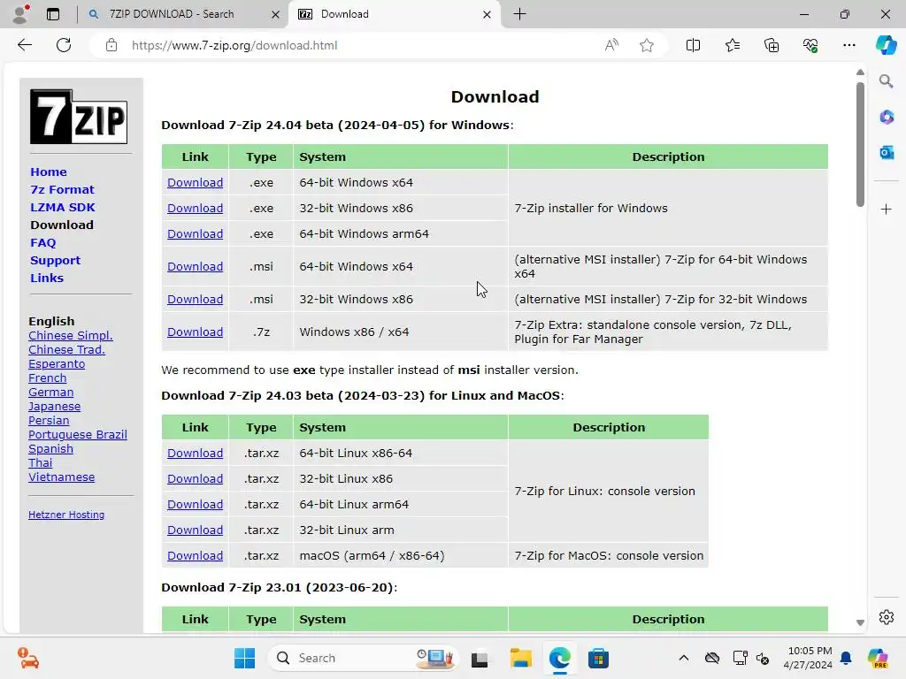
Task: Download .exe for 64-bit Windows arm64
Action: pos(195,233)
